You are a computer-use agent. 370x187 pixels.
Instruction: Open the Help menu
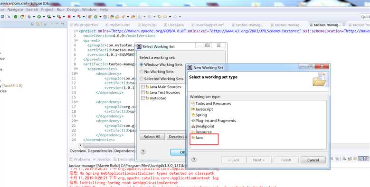coord(104,9)
